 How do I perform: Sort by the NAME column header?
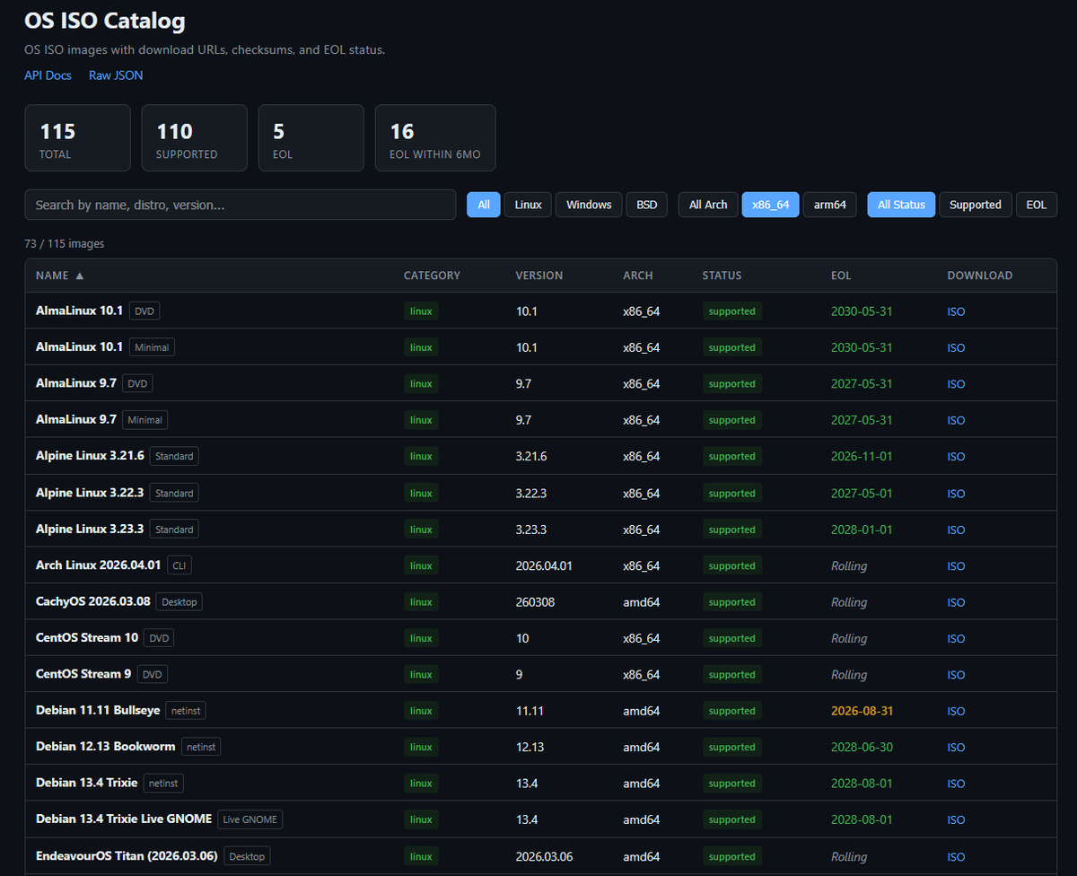click(59, 276)
